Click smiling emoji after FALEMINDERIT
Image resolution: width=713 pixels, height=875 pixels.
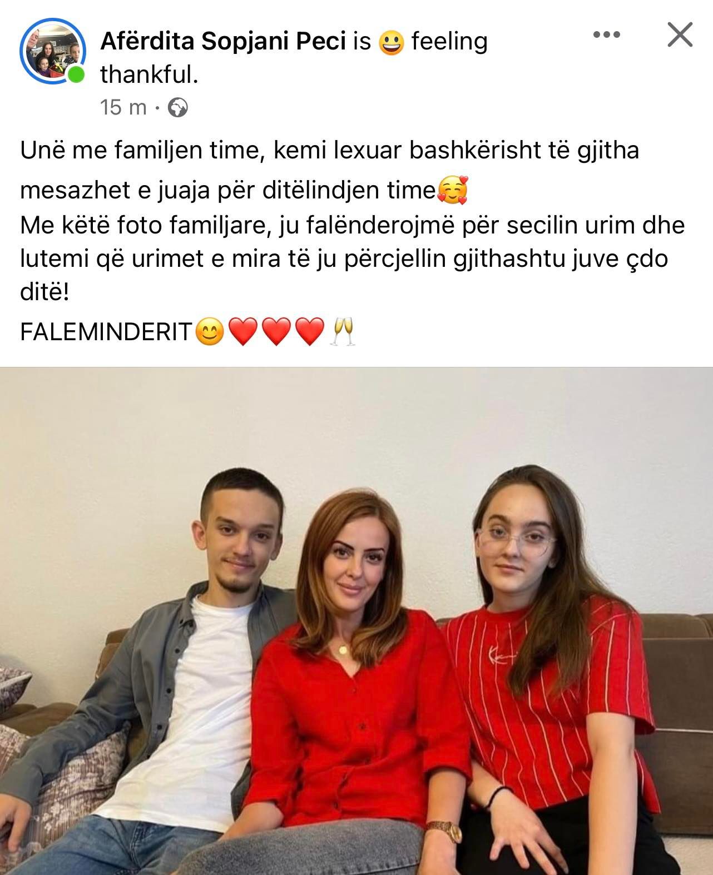pos(210,332)
